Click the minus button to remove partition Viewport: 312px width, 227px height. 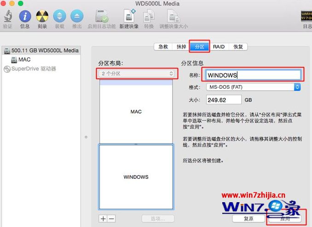(x=111, y=219)
